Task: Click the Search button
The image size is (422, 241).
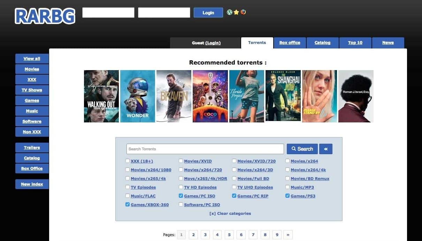Action: (x=302, y=149)
